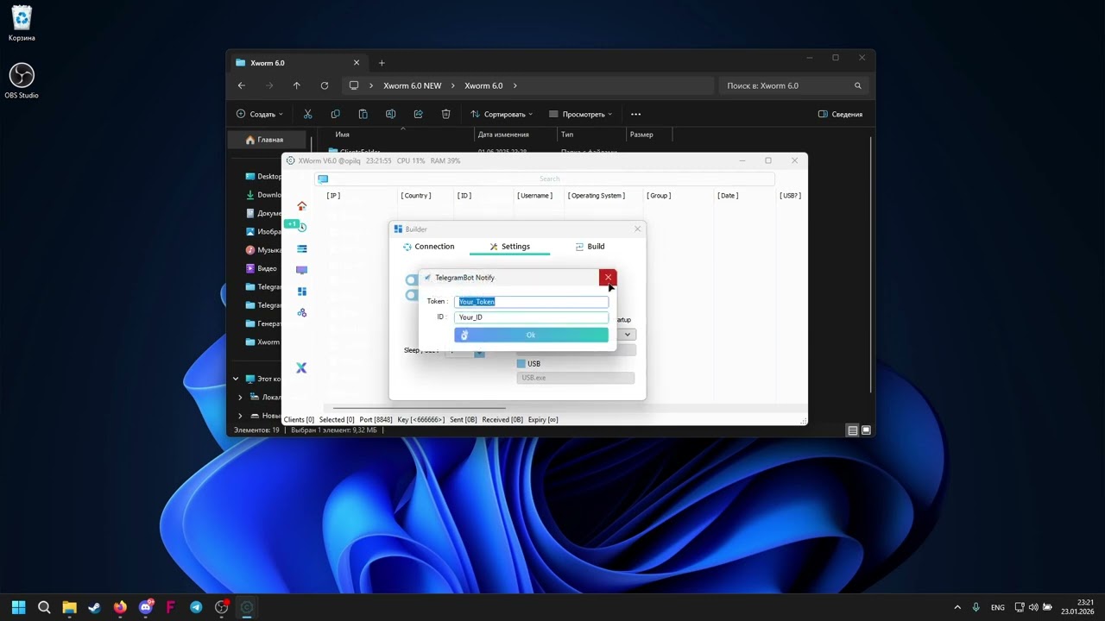Close the Builder dialog
The image size is (1105, 621).
coord(638,229)
